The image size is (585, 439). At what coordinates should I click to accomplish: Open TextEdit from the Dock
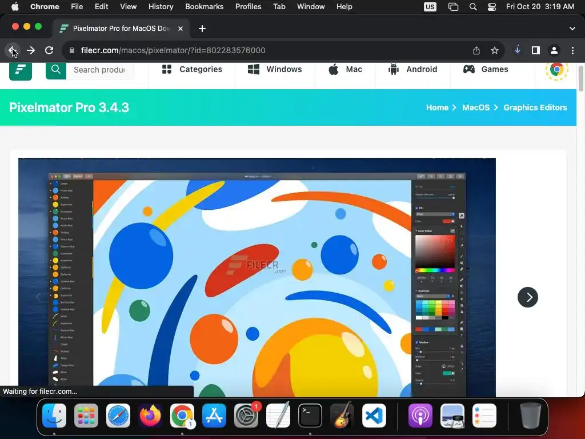(278, 416)
